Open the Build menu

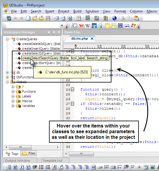tap(77, 11)
